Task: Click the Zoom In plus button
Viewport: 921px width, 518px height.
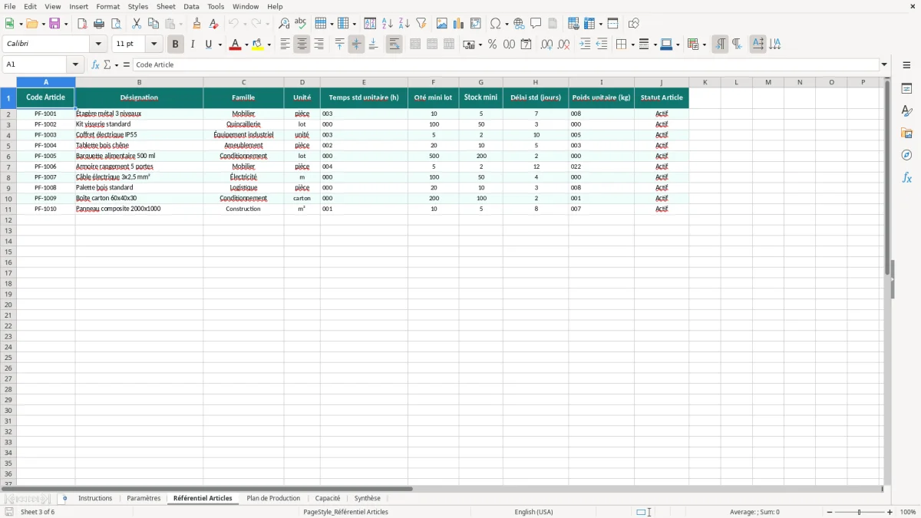Action: 890,512
